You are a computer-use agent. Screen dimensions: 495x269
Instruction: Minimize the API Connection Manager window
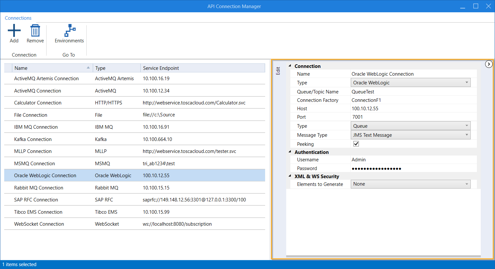(463, 6)
